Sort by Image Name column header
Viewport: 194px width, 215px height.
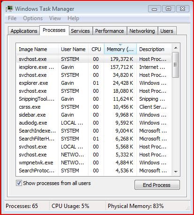tap(37, 49)
